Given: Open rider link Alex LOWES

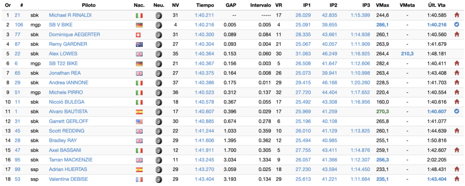Looking at the screenshot, I should [63, 54].
